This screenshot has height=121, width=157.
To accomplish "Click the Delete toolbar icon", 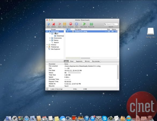I will pyautogui.click(x=54, y=24).
